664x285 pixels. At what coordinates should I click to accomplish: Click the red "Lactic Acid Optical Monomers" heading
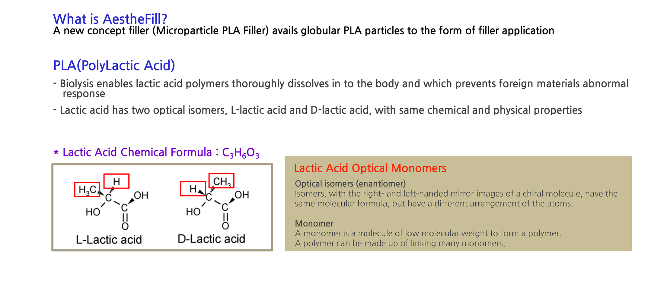[370, 168]
